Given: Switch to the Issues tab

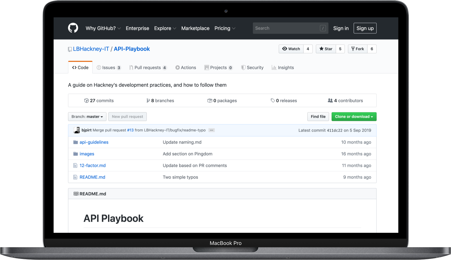Looking at the screenshot, I should (x=109, y=68).
